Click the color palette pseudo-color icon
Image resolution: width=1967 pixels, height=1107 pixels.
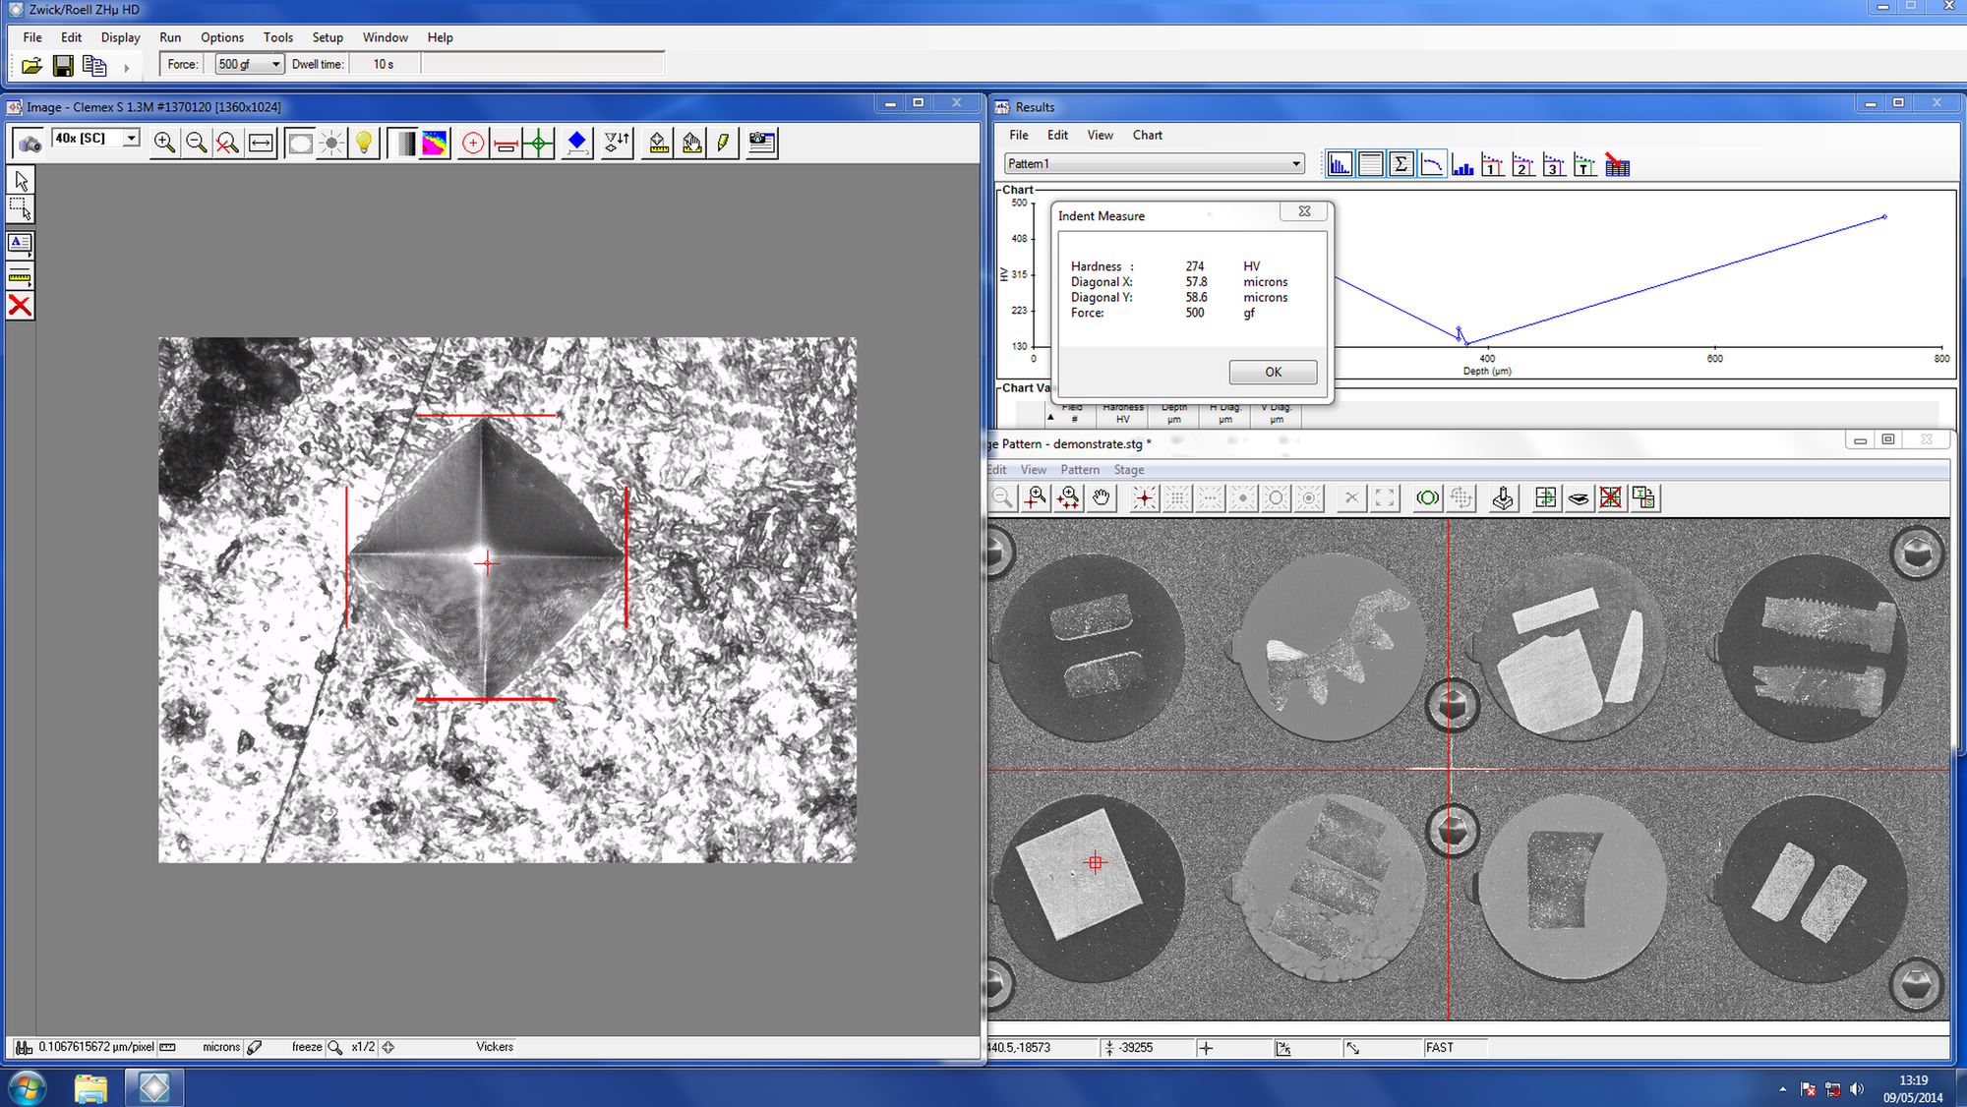click(435, 144)
